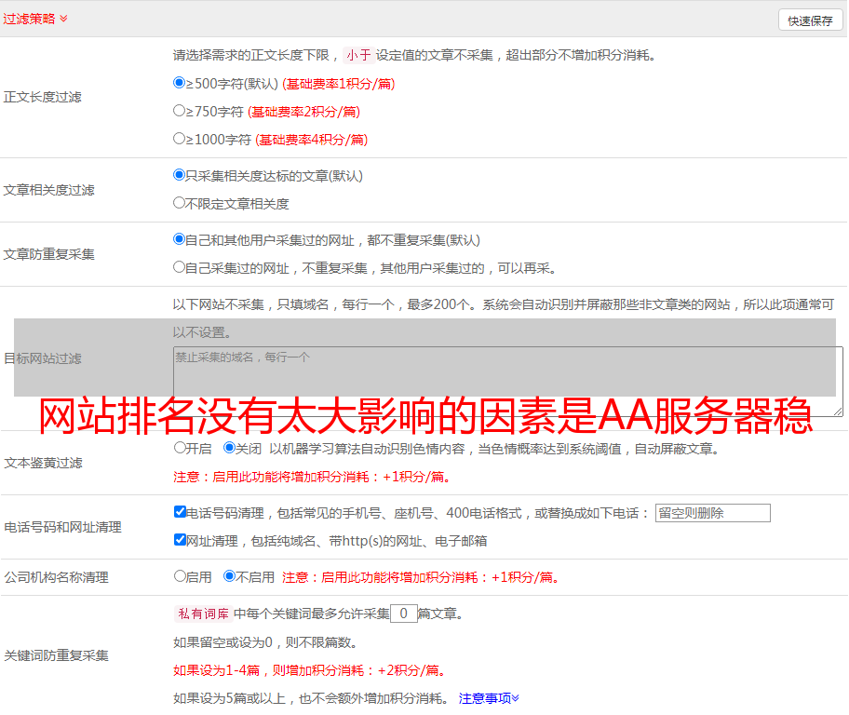Select ≥500字符 default length option
Viewport: 849px width, 715px height.
coord(180,83)
